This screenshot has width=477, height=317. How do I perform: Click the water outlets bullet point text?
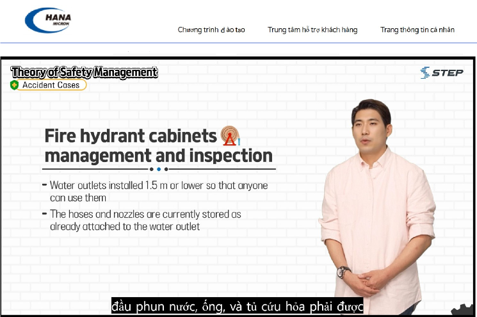point(159,191)
